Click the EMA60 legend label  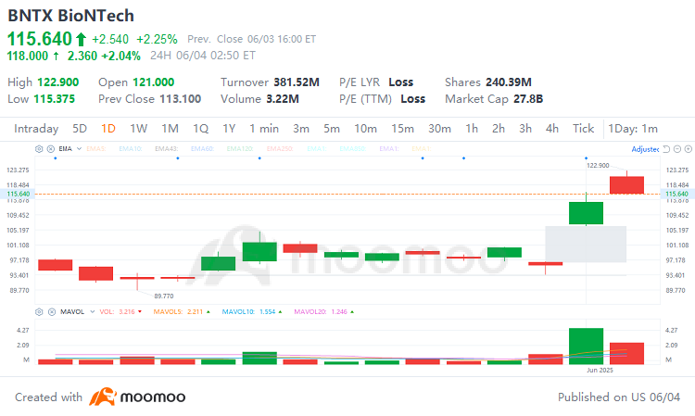pos(202,149)
